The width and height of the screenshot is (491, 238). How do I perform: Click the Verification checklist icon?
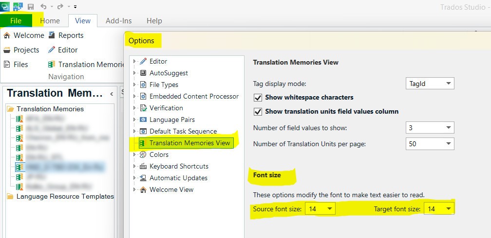[143, 108]
